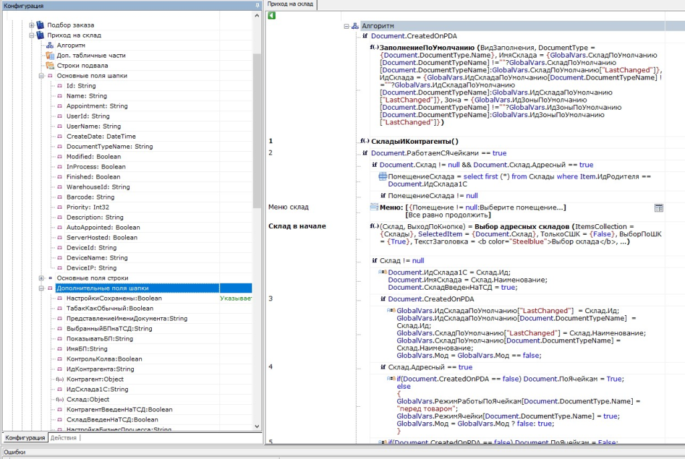Viewport: 685px width, 459px height.
Task: Click the Склад в начале step label
Action: coord(297,226)
